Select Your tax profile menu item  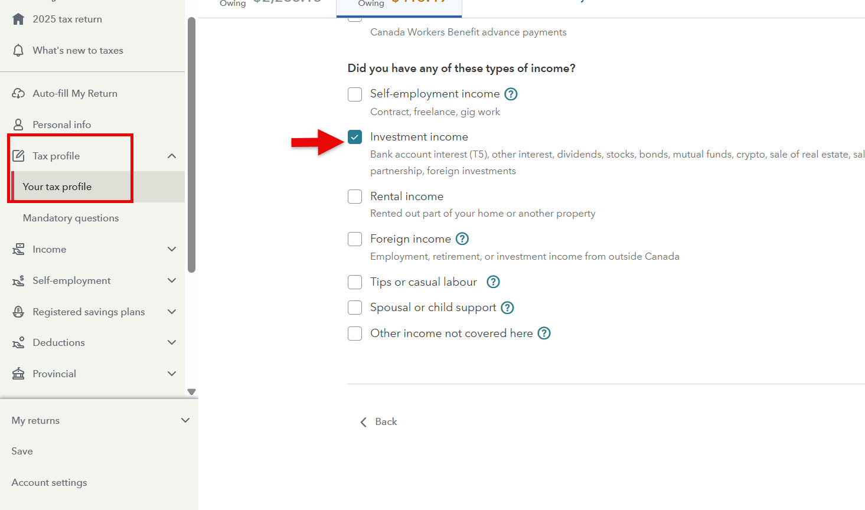[57, 187]
